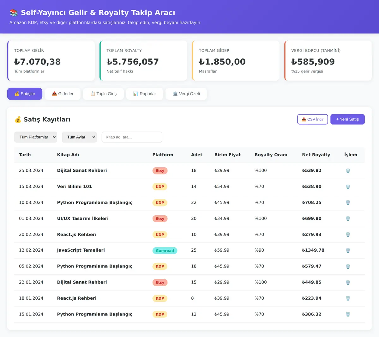Delete the Veri Bilimi 101 sale record
379x337 pixels.
[348, 187]
